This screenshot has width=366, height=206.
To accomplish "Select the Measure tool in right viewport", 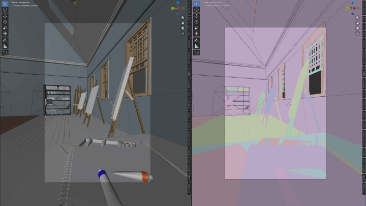I will (x=196, y=46).
